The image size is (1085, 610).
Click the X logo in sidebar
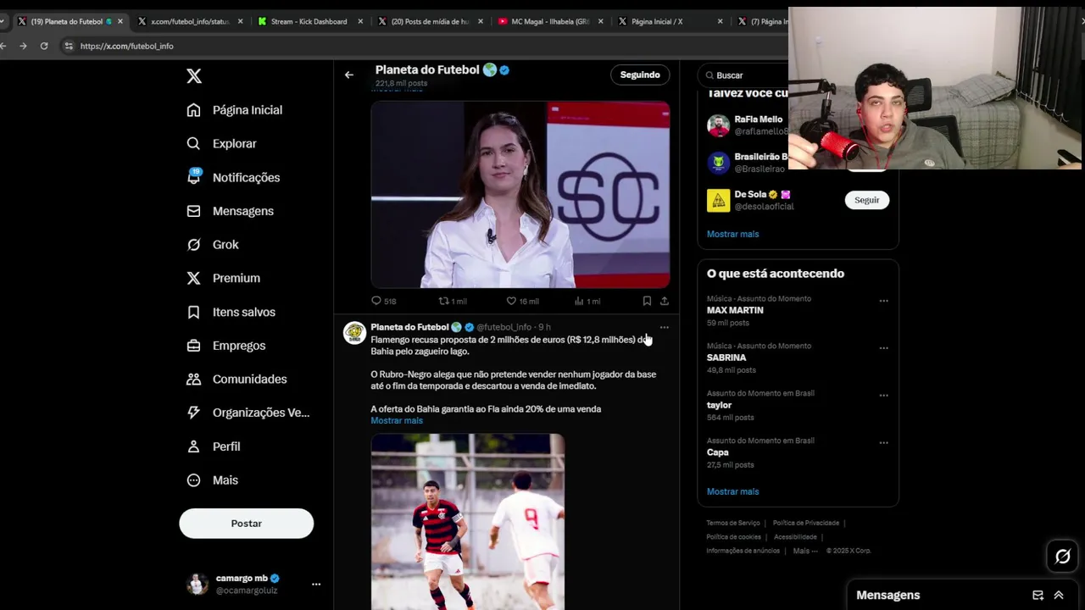[194, 76]
